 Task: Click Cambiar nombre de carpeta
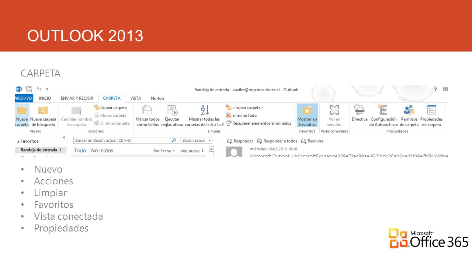coord(76,116)
